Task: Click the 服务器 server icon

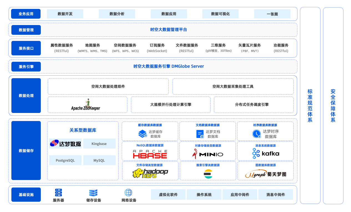Action: point(58,192)
